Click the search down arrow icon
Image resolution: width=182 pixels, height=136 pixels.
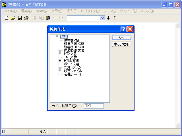(108, 18)
